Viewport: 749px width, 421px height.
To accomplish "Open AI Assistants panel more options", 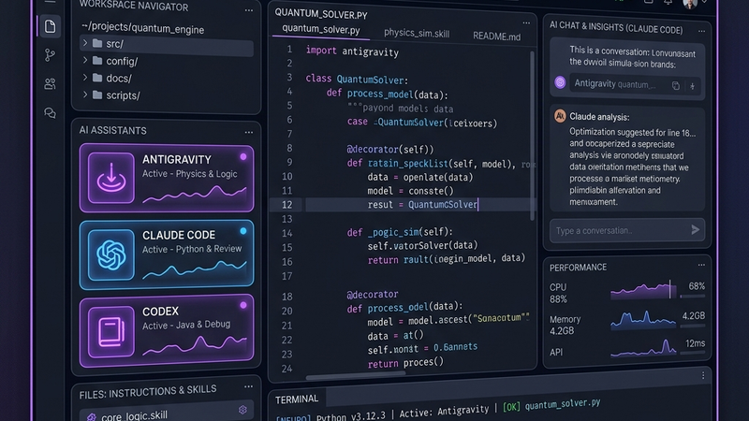I will point(248,133).
